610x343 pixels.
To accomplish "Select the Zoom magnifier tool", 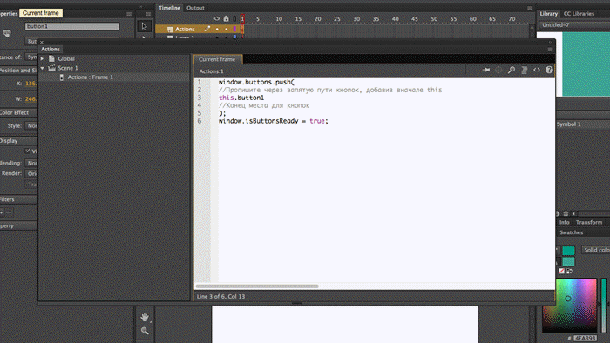I will point(145,331).
